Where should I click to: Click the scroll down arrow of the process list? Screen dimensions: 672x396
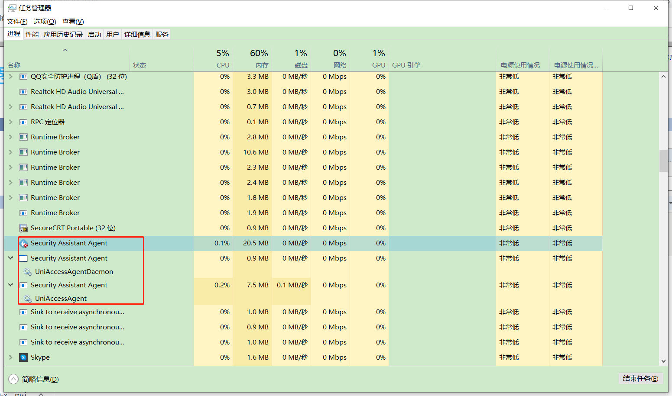pyautogui.click(x=663, y=361)
